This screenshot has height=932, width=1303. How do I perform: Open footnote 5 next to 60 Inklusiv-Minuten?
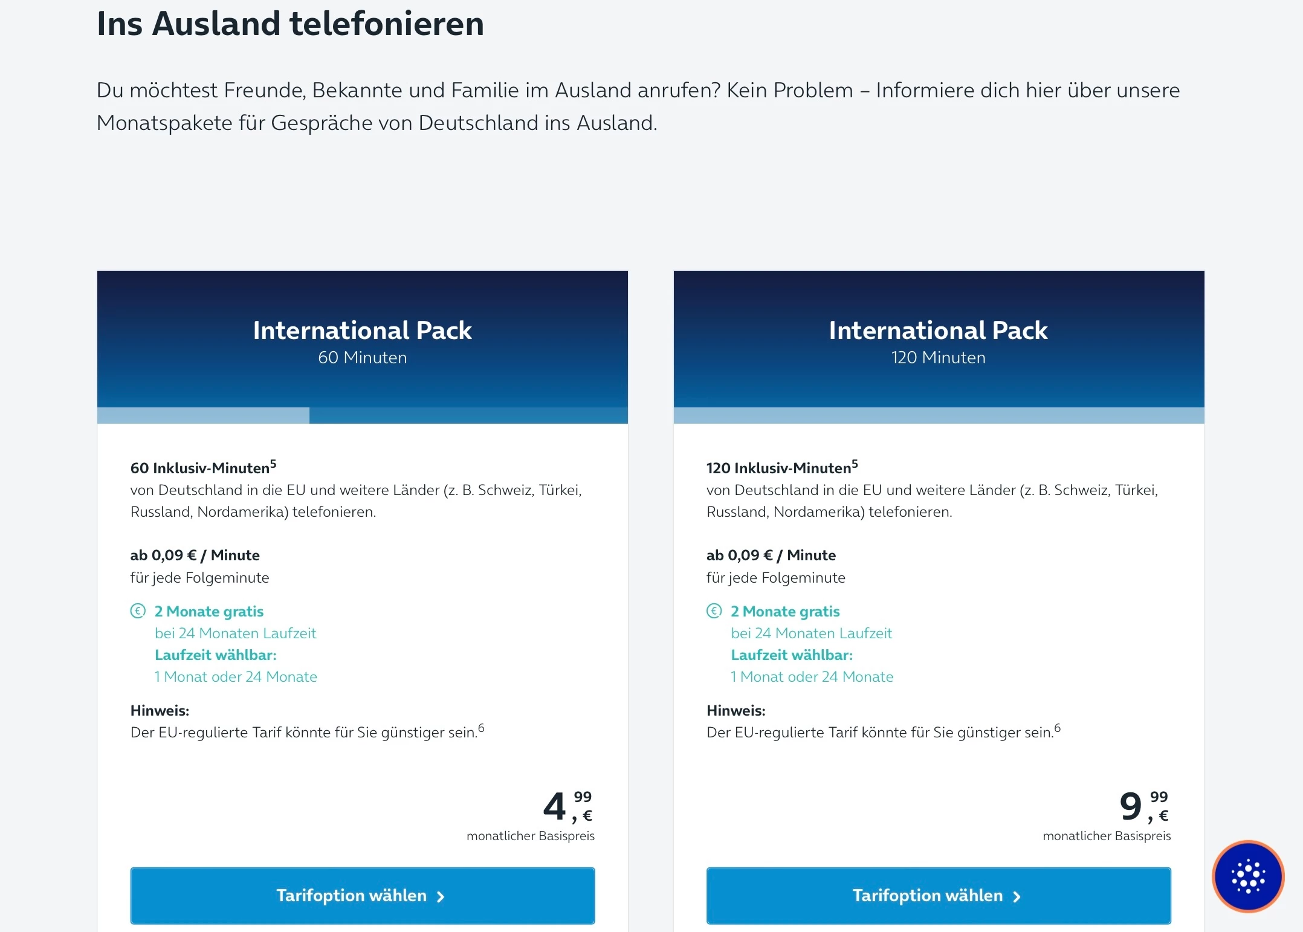pyautogui.click(x=273, y=464)
